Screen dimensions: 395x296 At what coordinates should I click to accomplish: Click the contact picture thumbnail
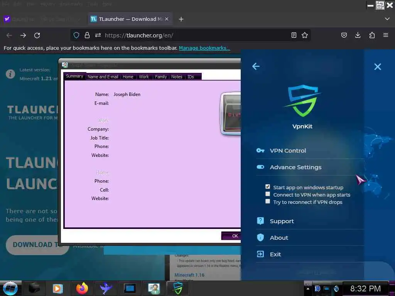point(231,114)
